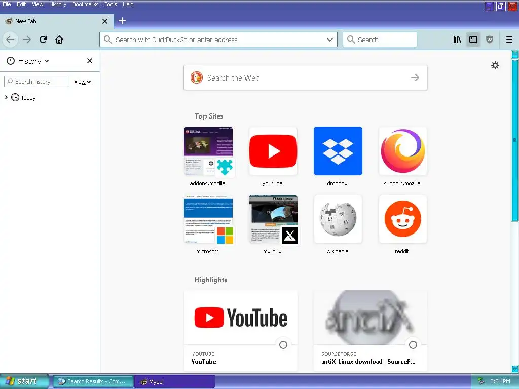Open the History menu in menu bar

[x=58, y=4]
